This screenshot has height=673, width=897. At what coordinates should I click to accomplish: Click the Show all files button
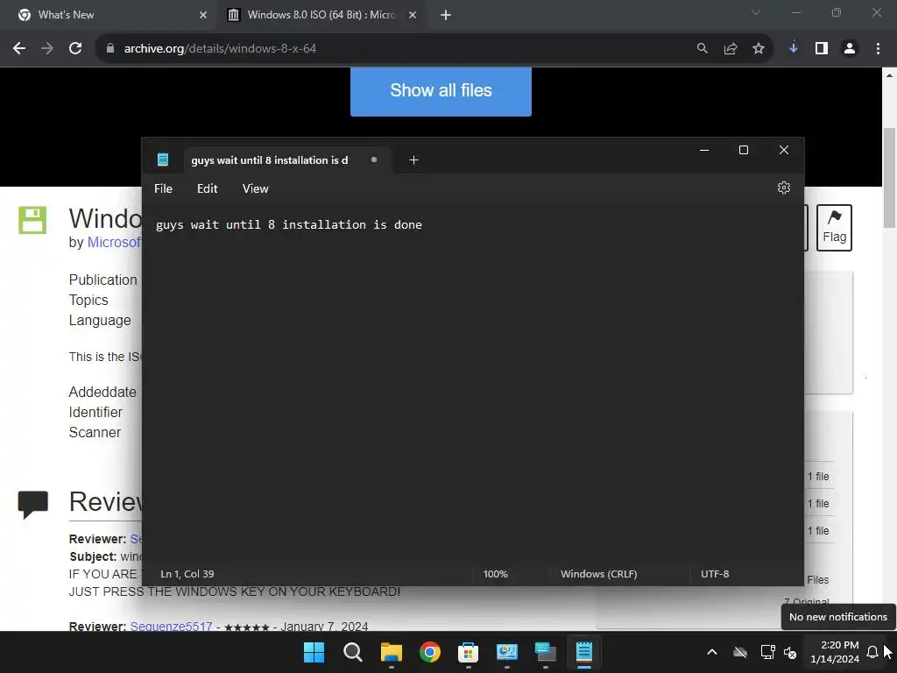(x=441, y=91)
